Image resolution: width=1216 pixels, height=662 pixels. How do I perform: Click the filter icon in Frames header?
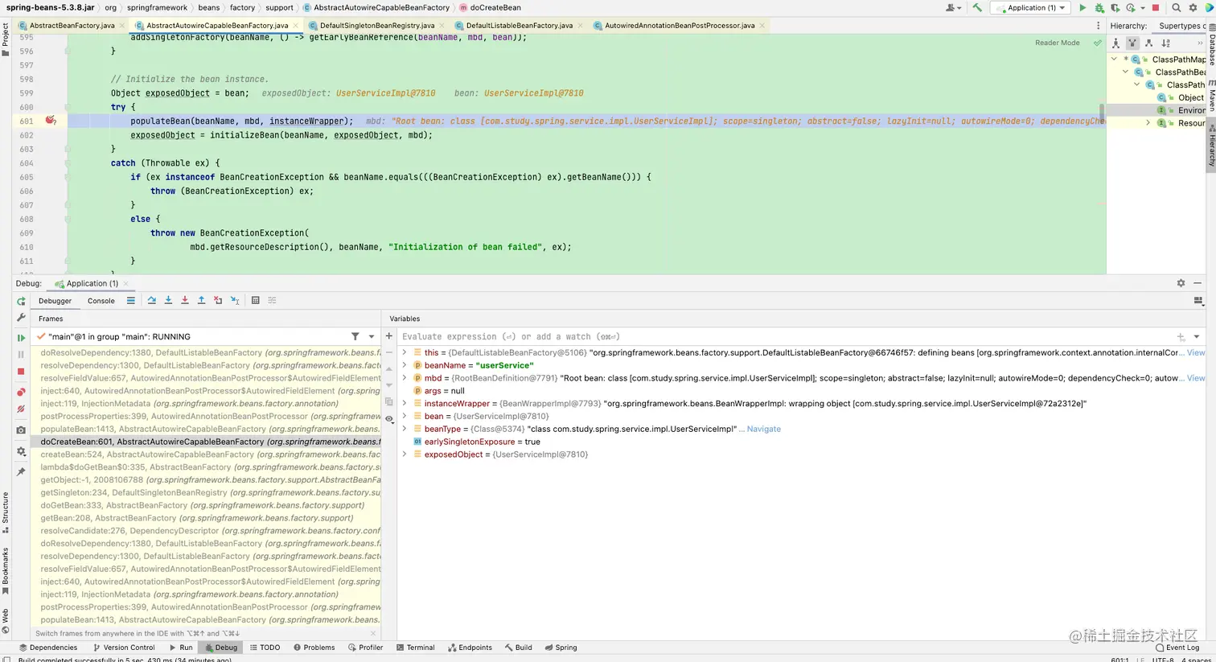[x=355, y=336]
